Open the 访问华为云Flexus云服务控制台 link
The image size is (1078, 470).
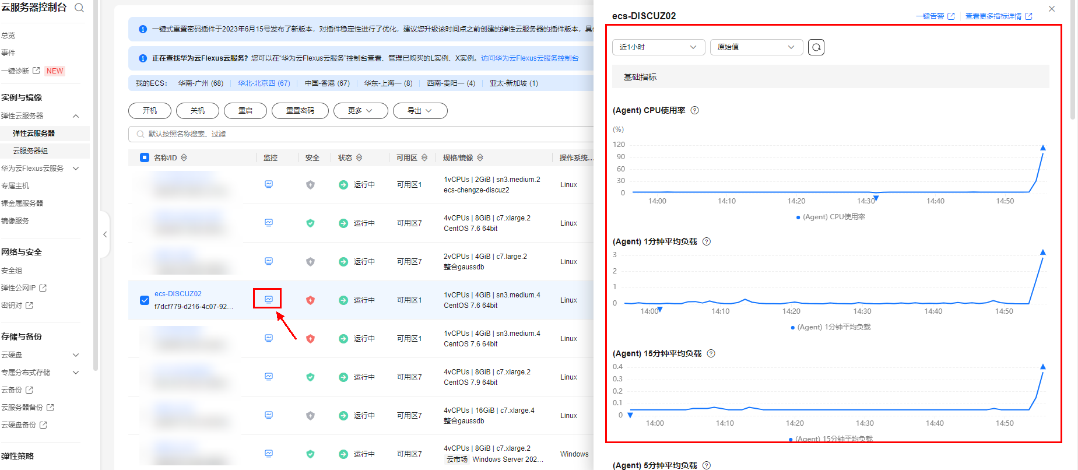(529, 58)
